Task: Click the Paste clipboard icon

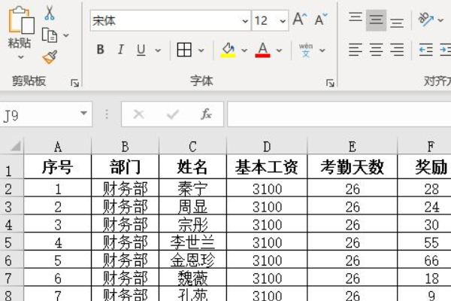Action: (21, 20)
